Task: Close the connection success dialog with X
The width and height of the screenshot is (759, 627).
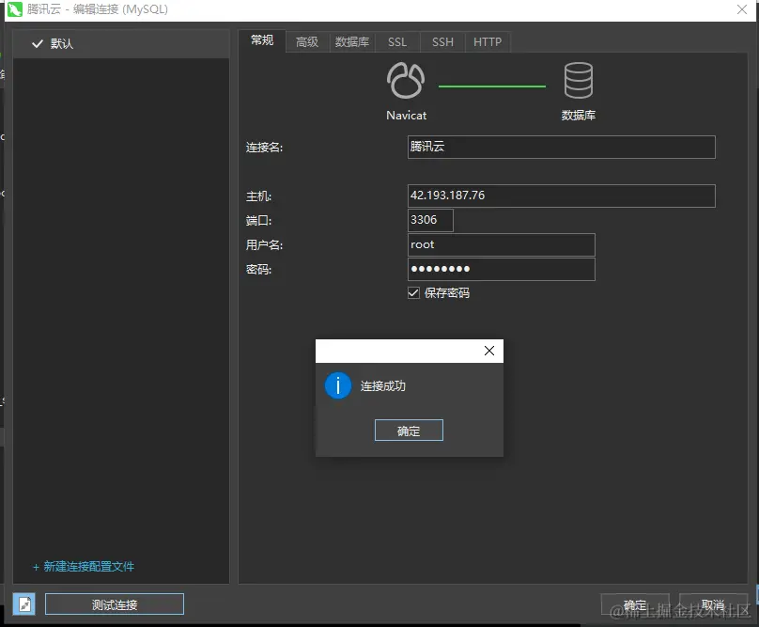Action: coord(489,351)
